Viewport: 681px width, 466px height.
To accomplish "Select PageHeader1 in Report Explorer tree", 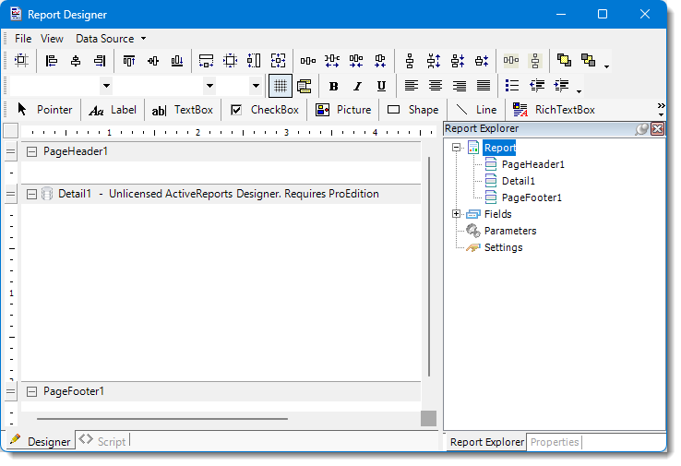I will click(532, 164).
